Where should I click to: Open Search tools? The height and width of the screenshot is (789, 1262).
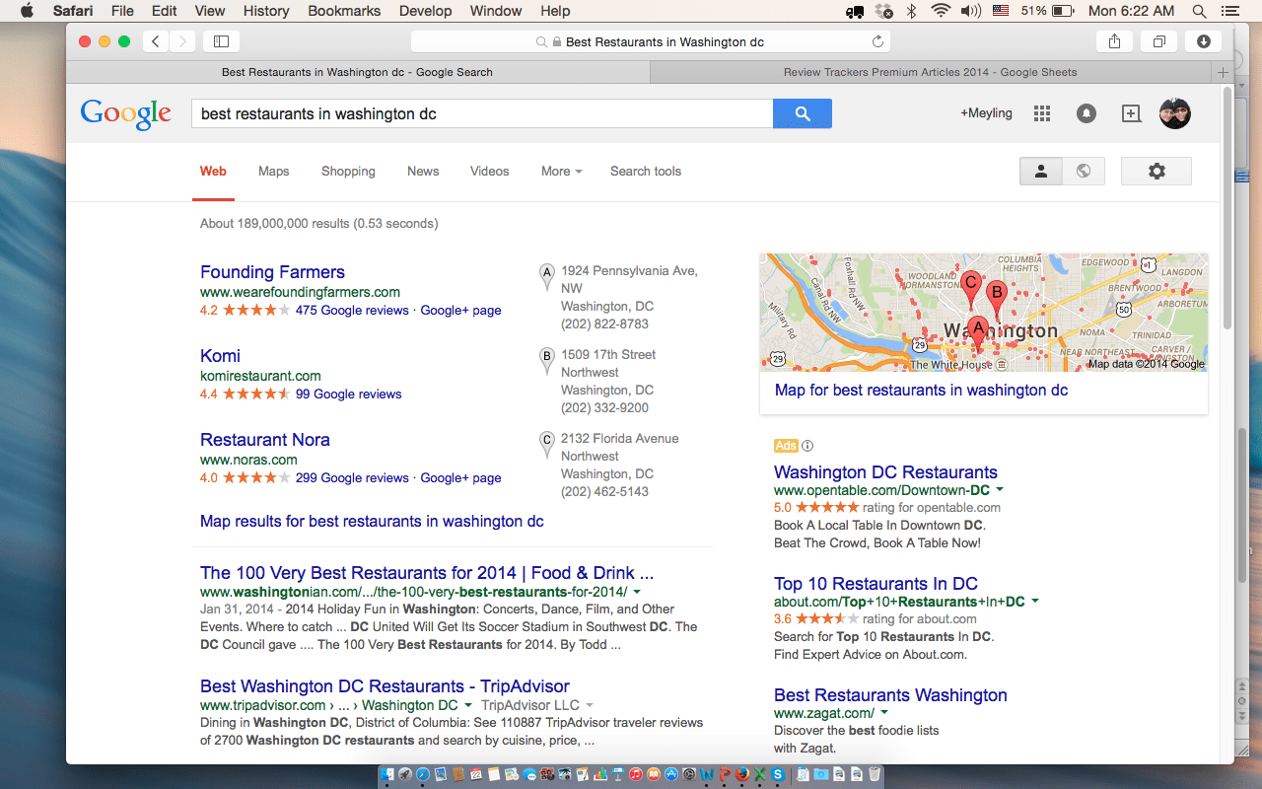coord(646,171)
